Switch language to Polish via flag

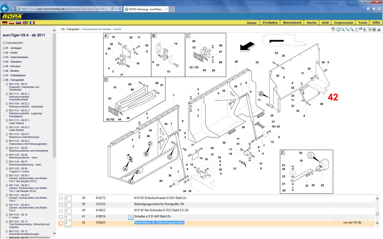point(12,23)
